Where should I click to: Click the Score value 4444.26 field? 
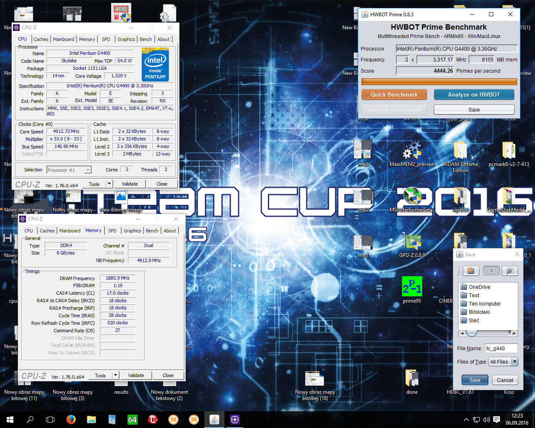(425, 71)
